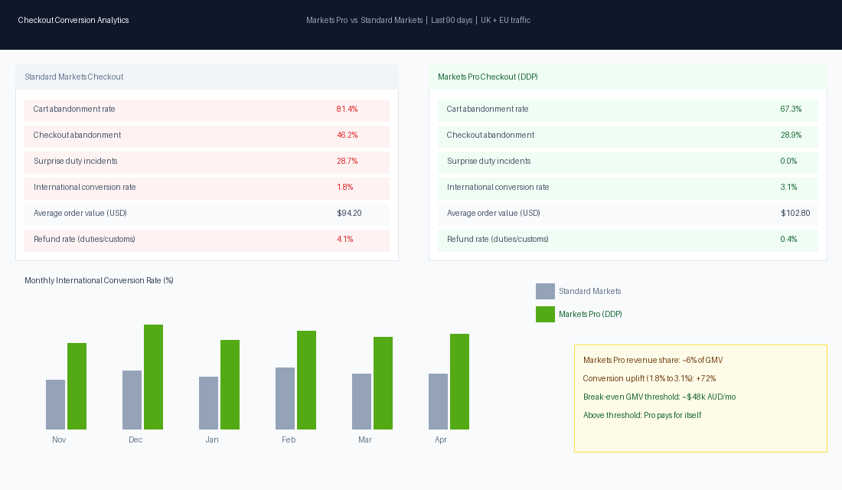The width and height of the screenshot is (842, 490).
Task: Click the Markets Pro revenue share note
Action: click(x=653, y=360)
